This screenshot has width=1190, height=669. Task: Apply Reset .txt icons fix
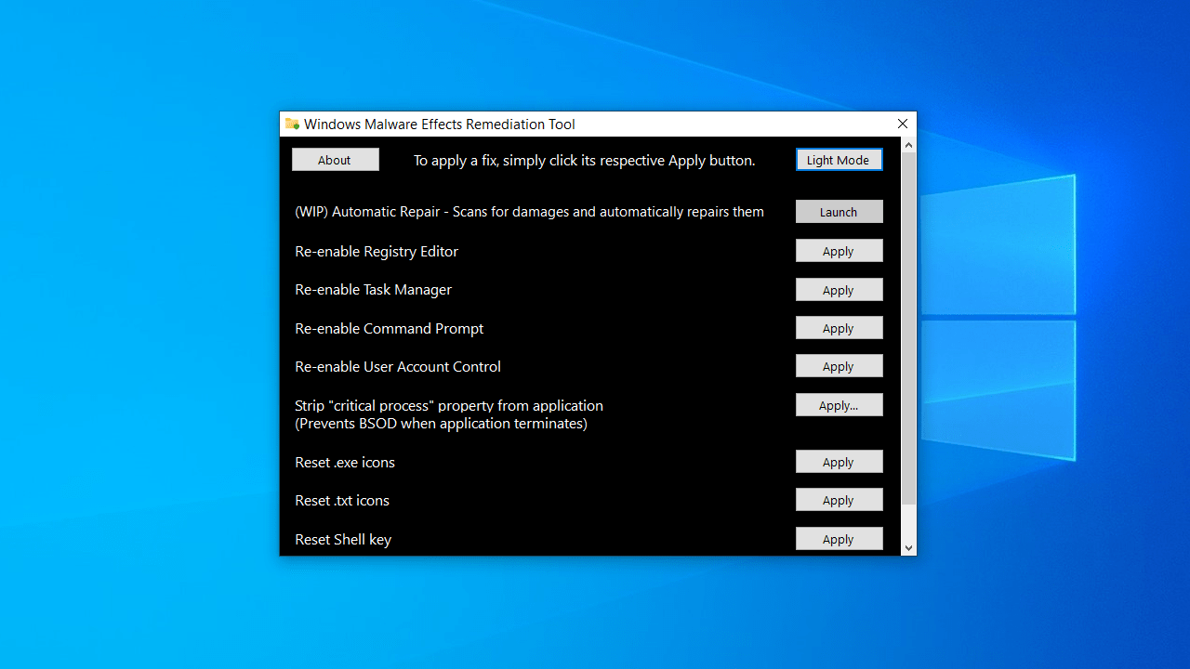(x=839, y=500)
